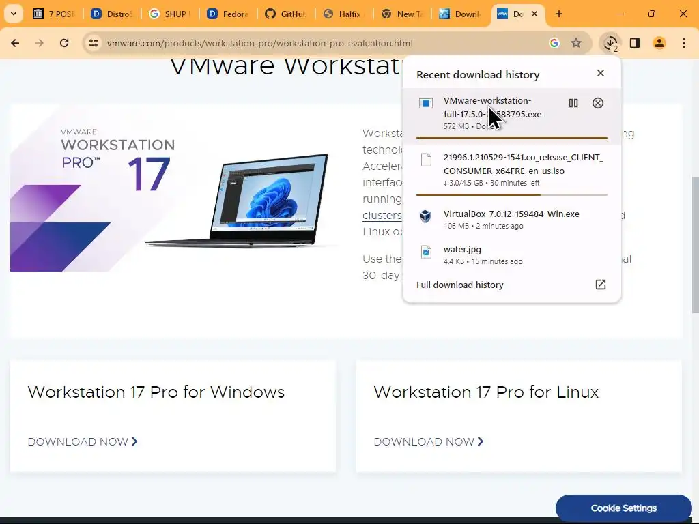This screenshot has height=524, width=699.
Task: Switch to the DistroS tab
Action: [113, 14]
